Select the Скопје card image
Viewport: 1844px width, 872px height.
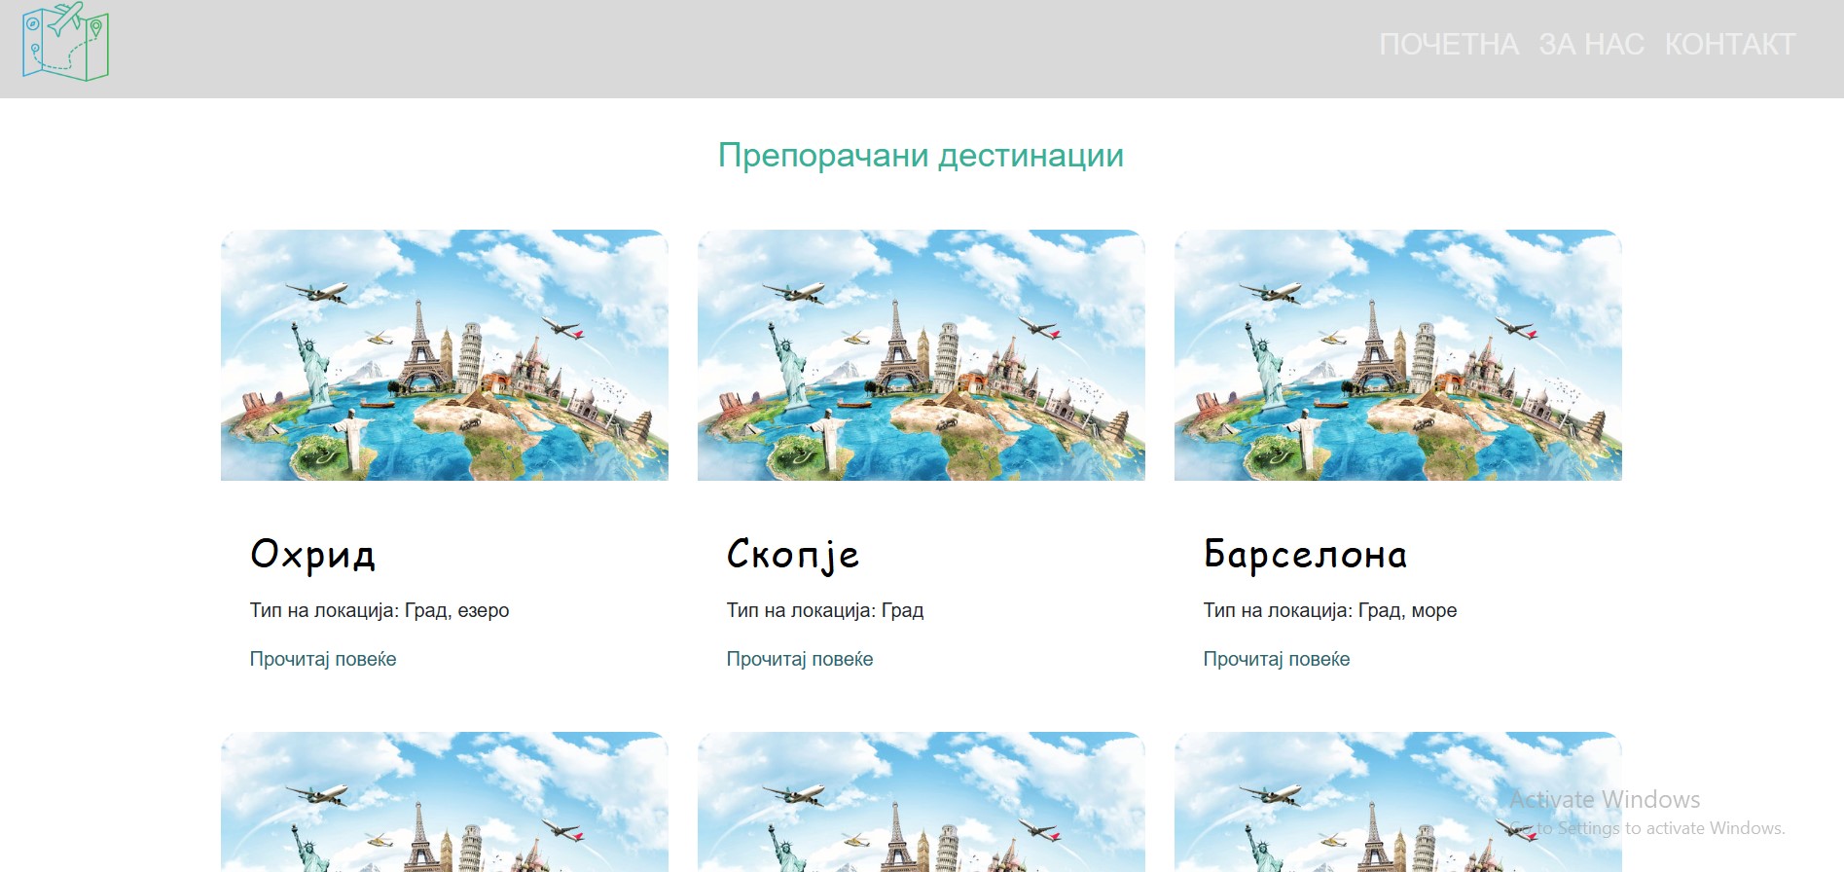(x=921, y=355)
